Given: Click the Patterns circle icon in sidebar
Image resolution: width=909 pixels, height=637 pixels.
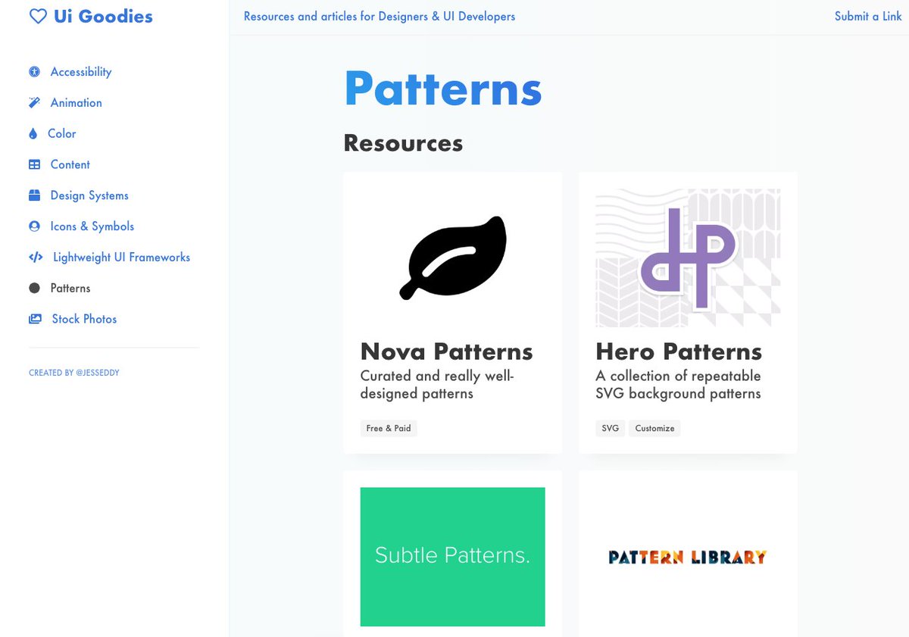Looking at the screenshot, I should pyautogui.click(x=34, y=289).
